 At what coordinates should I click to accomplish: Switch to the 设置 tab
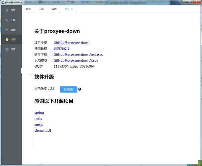click(x=54, y=9)
